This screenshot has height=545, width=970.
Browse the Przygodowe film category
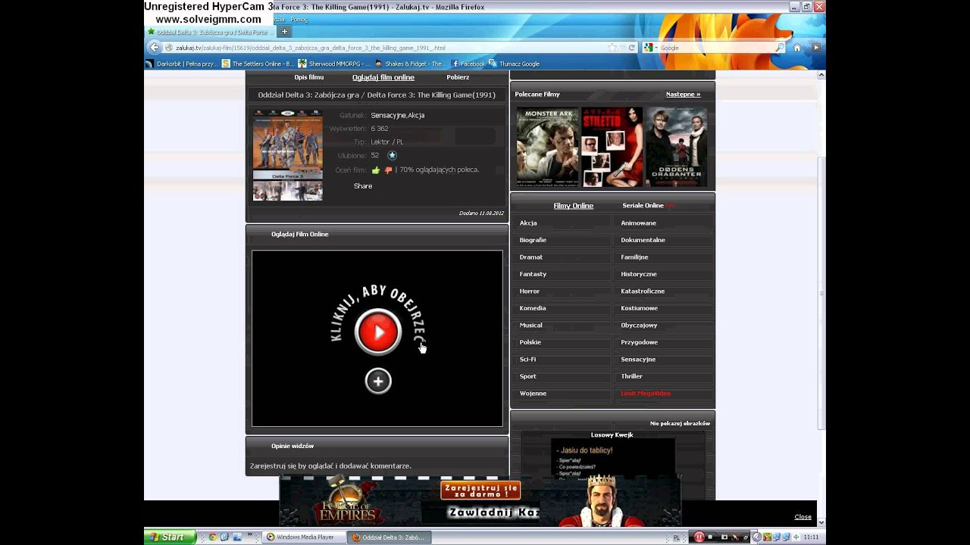(640, 342)
